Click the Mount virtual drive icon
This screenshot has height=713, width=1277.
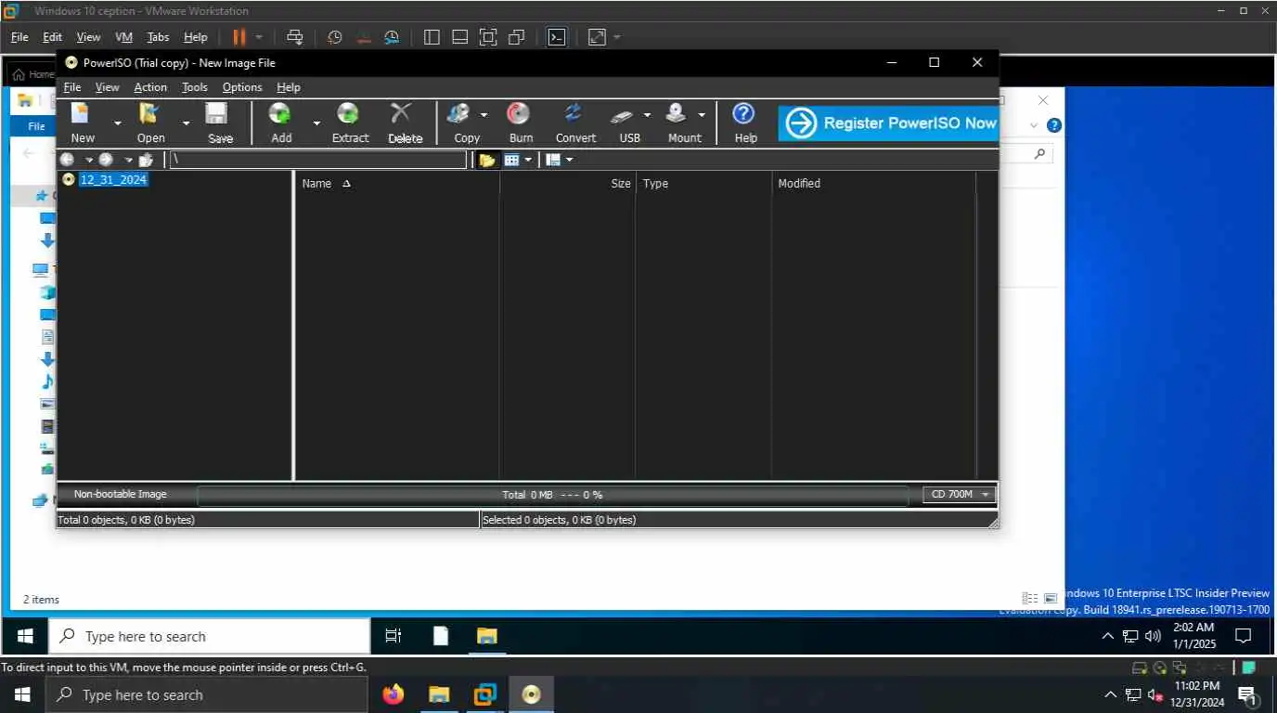(x=677, y=113)
